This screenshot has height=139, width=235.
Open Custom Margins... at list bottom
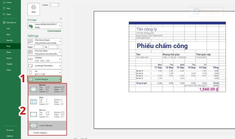point(40,133)
